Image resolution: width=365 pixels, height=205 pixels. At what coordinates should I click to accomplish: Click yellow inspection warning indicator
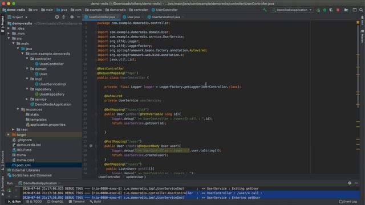tap(358, 22)
